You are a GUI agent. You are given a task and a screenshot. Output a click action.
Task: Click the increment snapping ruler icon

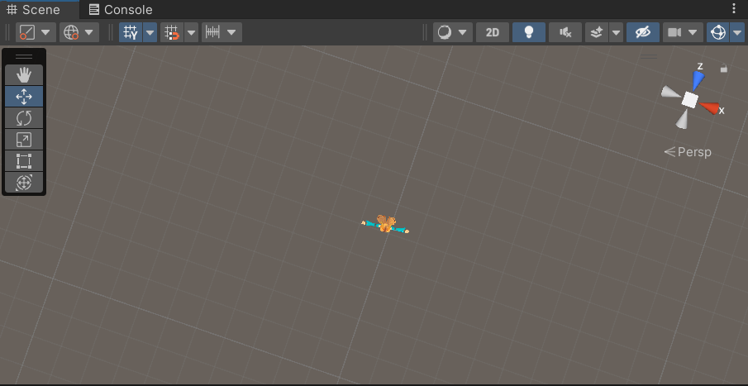point(212,32)
